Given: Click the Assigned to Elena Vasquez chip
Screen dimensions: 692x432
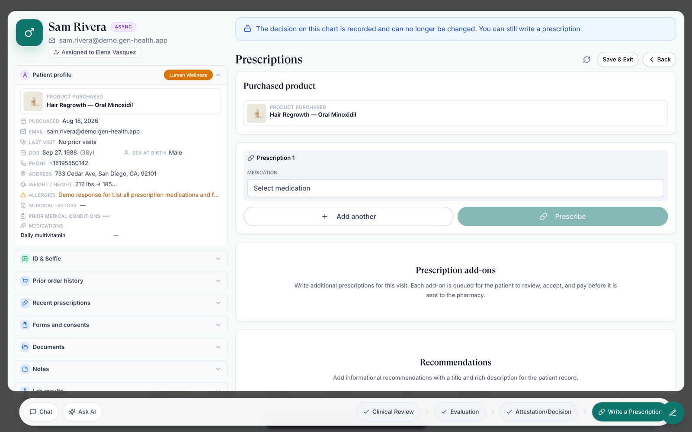Looking at the screenshot, I should (x=95, y=52).
